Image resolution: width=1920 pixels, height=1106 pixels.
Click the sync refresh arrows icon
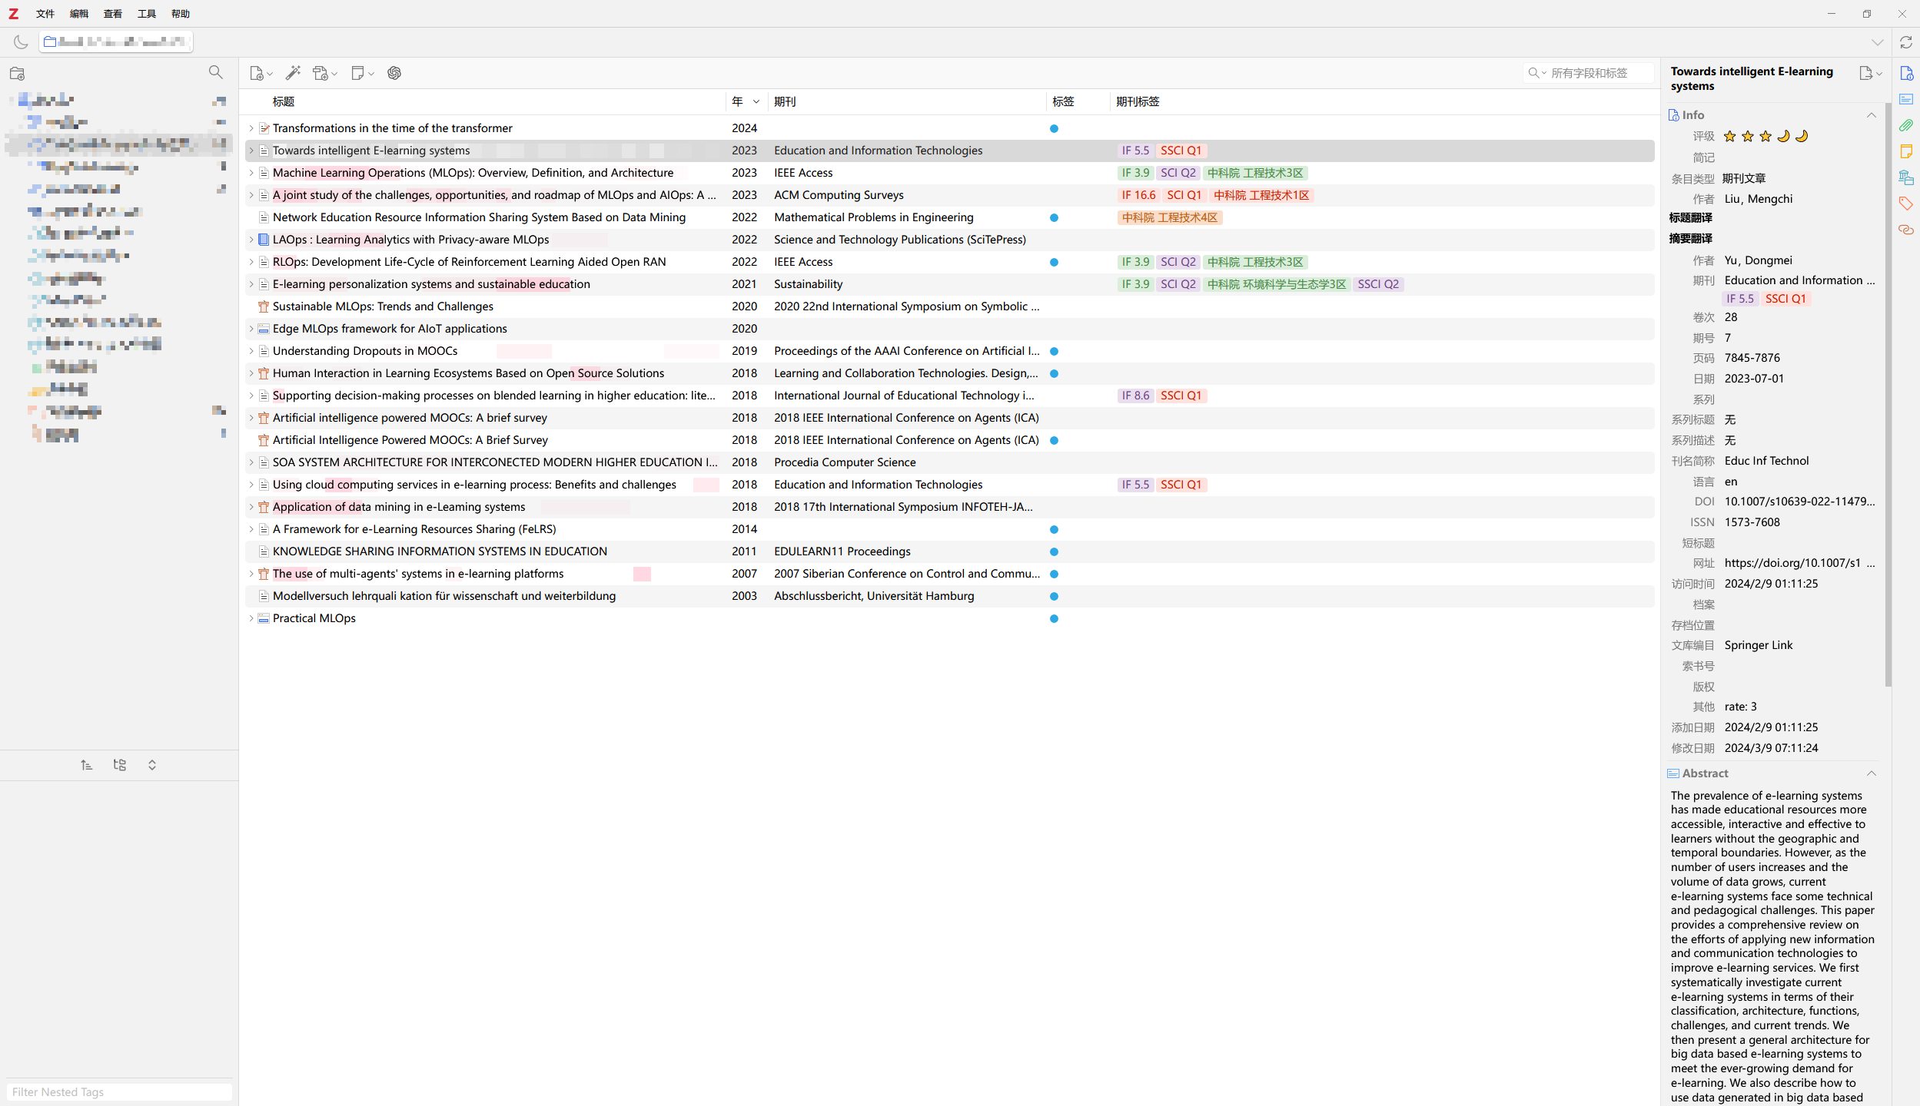pos(1905,42)
